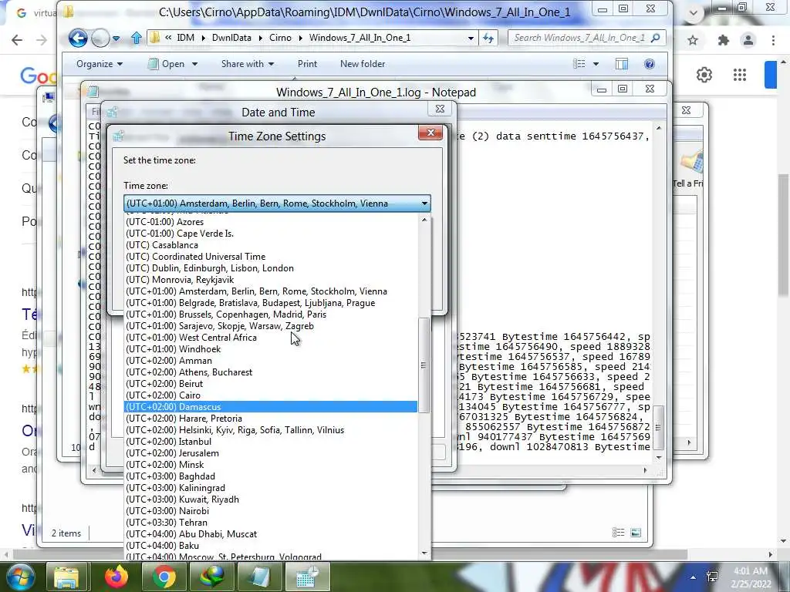The width and height of the screenshot is (790, 592).
Task: Switch to Notepad taskbar button
Action: pyautogui.click(x=259, y=577)
